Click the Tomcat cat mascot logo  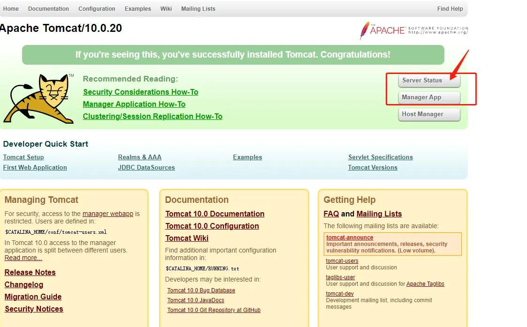click(x=38, y=98)
